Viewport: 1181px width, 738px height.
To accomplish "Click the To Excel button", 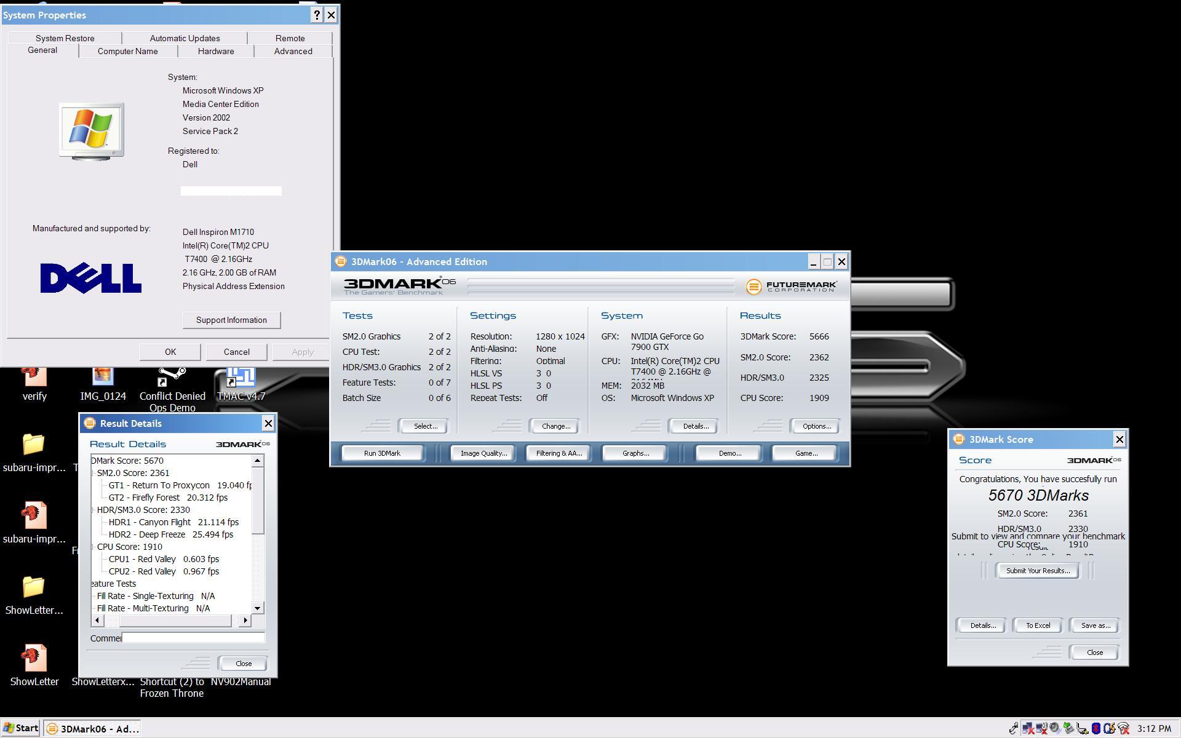I will [x=1038, y=625].
